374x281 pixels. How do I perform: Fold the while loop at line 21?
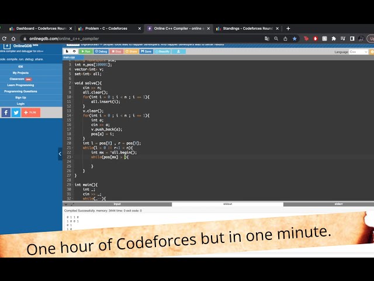pos(72,148)
